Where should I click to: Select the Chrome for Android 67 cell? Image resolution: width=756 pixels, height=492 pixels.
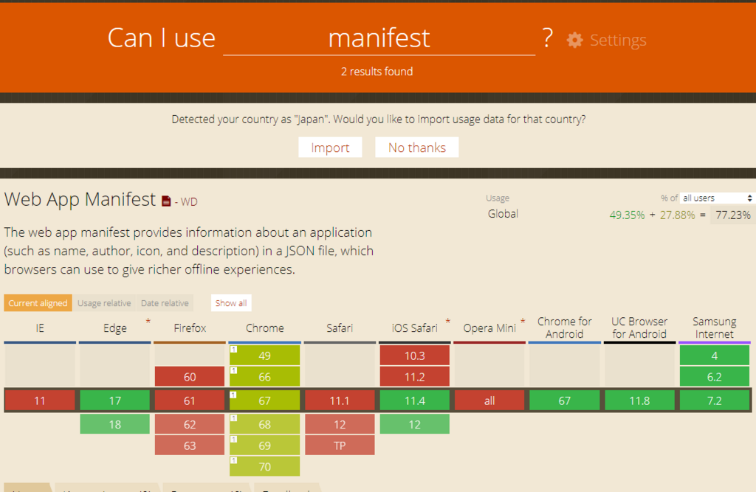coord(565,401)
